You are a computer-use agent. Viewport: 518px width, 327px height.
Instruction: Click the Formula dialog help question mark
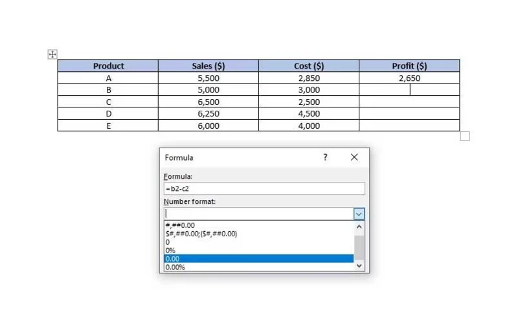click(326, 157)
